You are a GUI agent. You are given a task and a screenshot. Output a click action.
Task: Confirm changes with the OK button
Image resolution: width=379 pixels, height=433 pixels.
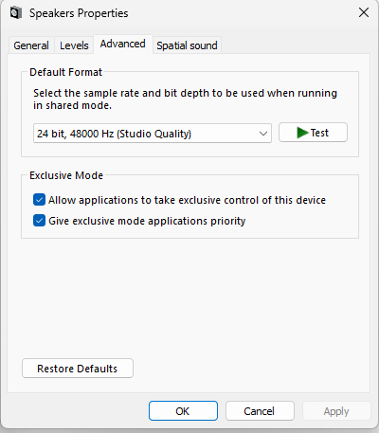click(x=183, y=411)
